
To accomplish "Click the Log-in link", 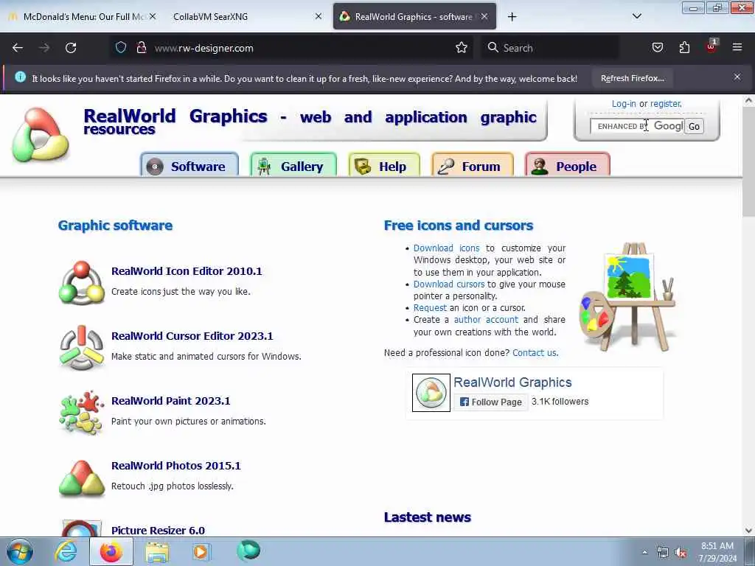I will click(624, 103).
